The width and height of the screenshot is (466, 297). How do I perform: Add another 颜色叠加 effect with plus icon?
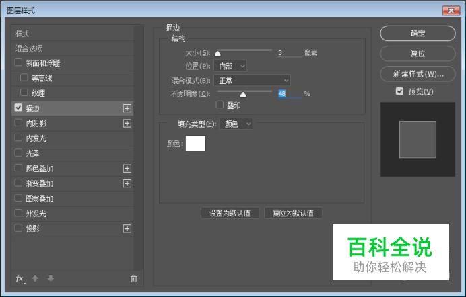click(x=127, y=169)
